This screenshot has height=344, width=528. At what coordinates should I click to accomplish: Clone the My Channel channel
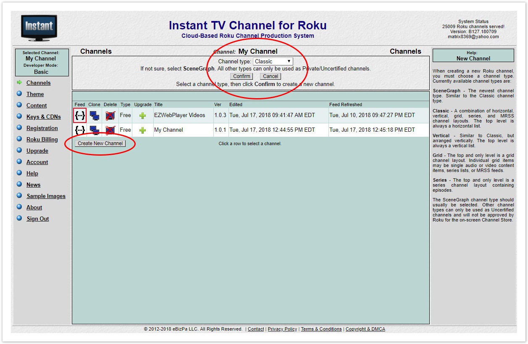(95, 130)
